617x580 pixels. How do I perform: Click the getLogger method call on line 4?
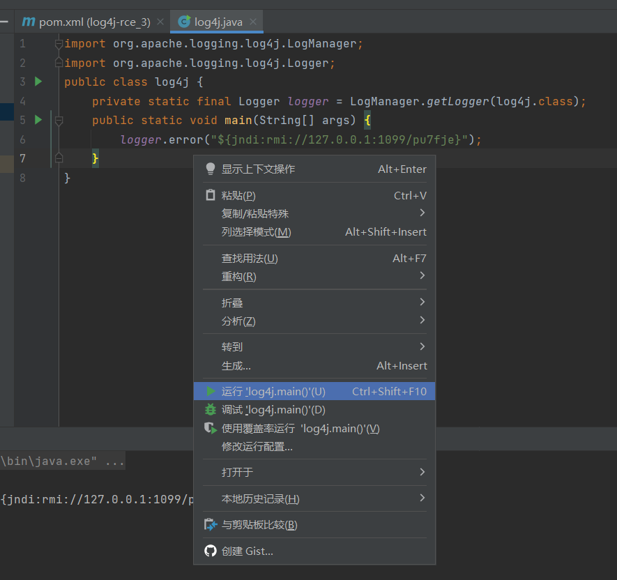[458, 102]
